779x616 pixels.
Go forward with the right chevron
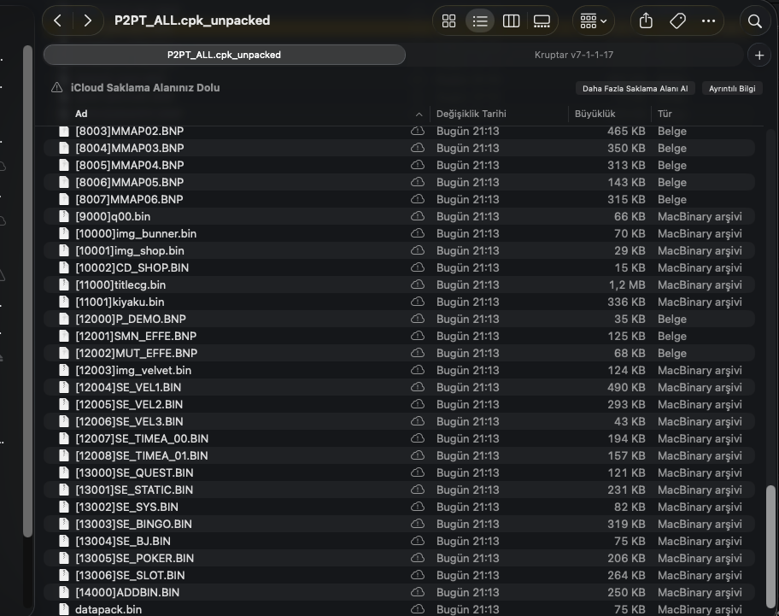click(x=87, y=21)
